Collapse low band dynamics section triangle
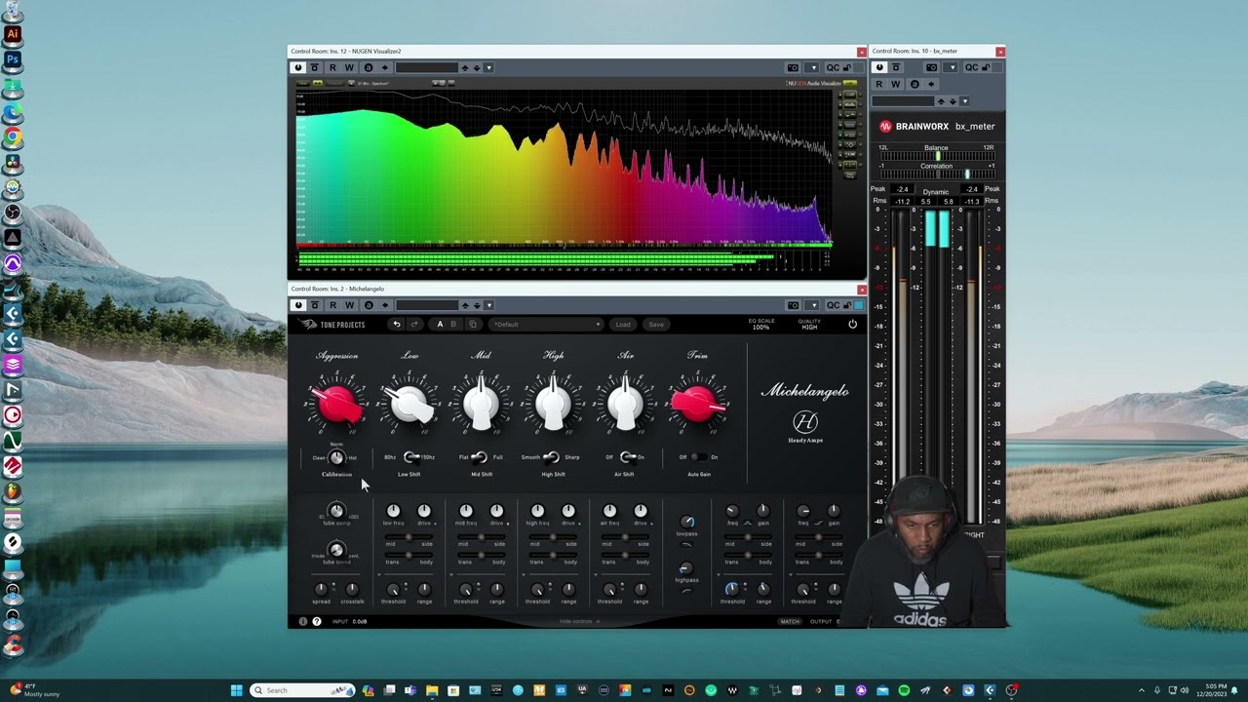1248x702 pixels. [x=379, y=575]
